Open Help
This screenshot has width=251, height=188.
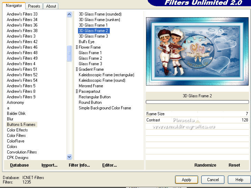click(x=239, y=180)
